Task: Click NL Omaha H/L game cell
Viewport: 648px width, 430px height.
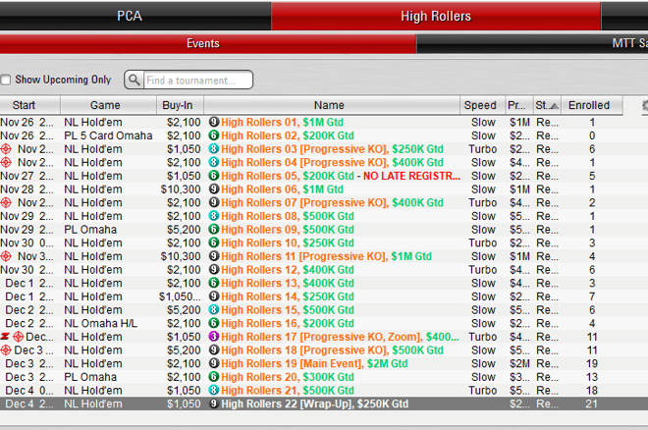Action: [100, 323]
